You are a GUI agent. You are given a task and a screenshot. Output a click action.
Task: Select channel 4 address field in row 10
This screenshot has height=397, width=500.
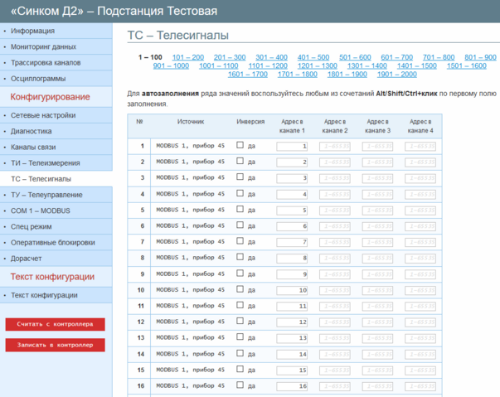[x=420, y=290]
